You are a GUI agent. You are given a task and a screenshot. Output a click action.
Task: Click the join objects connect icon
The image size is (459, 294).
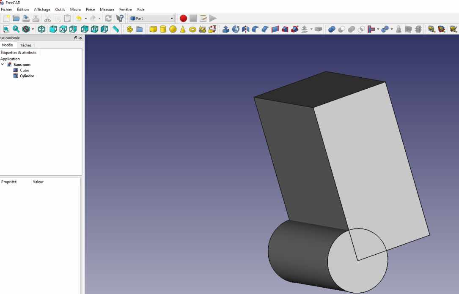(371, 29)
